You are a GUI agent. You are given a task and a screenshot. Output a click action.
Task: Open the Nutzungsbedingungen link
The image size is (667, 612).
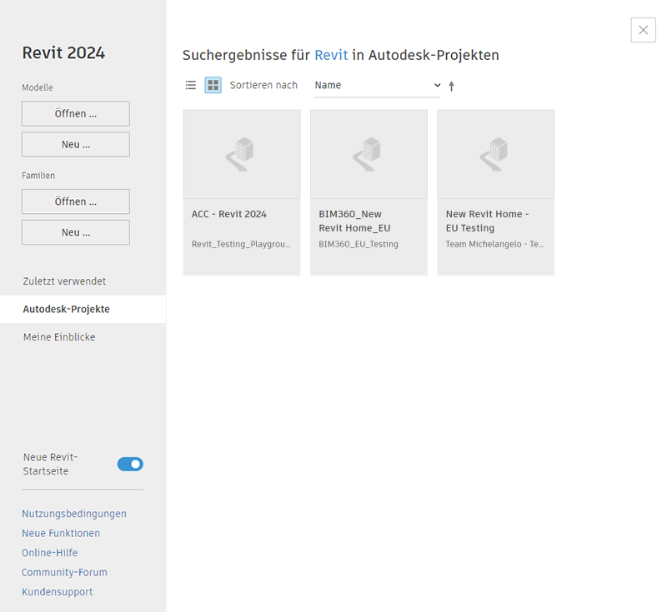pyautogui.click(x=74, y=514)
